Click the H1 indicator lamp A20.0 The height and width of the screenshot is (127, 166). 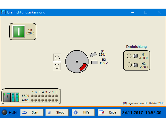[136, 56]
